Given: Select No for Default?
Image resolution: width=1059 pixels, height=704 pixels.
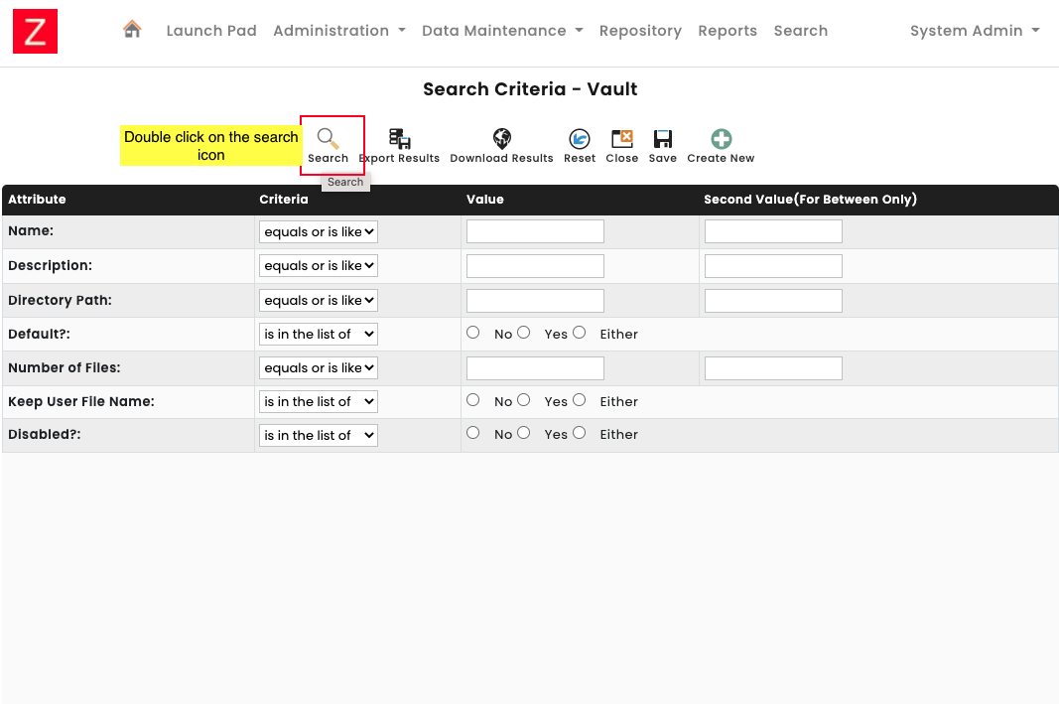Looking at the screenshot, I should (472, 333).
